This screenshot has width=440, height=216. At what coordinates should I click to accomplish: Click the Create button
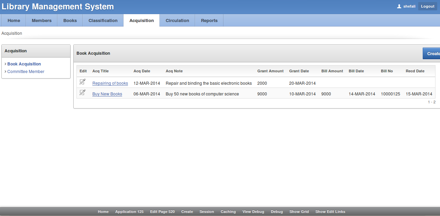pyautogui.click(x=432, y=53)
